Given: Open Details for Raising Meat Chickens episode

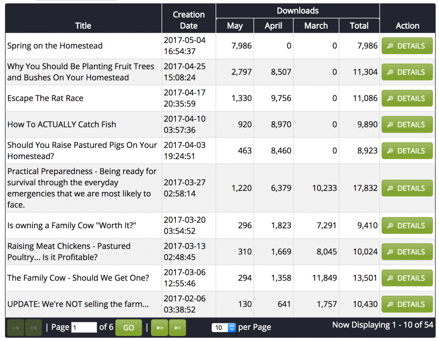Looking at the screenshot, I should pyautogui.click(x=407, y=252).
